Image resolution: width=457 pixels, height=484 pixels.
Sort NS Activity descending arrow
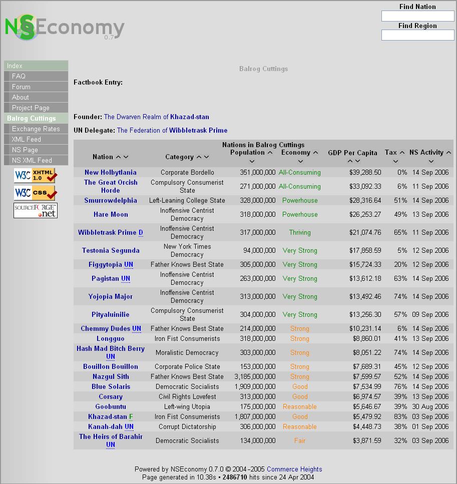(431, 161)
